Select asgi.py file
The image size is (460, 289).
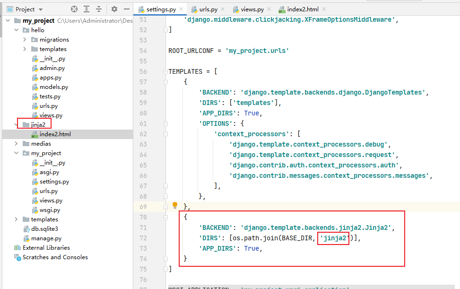click(49, 172)
